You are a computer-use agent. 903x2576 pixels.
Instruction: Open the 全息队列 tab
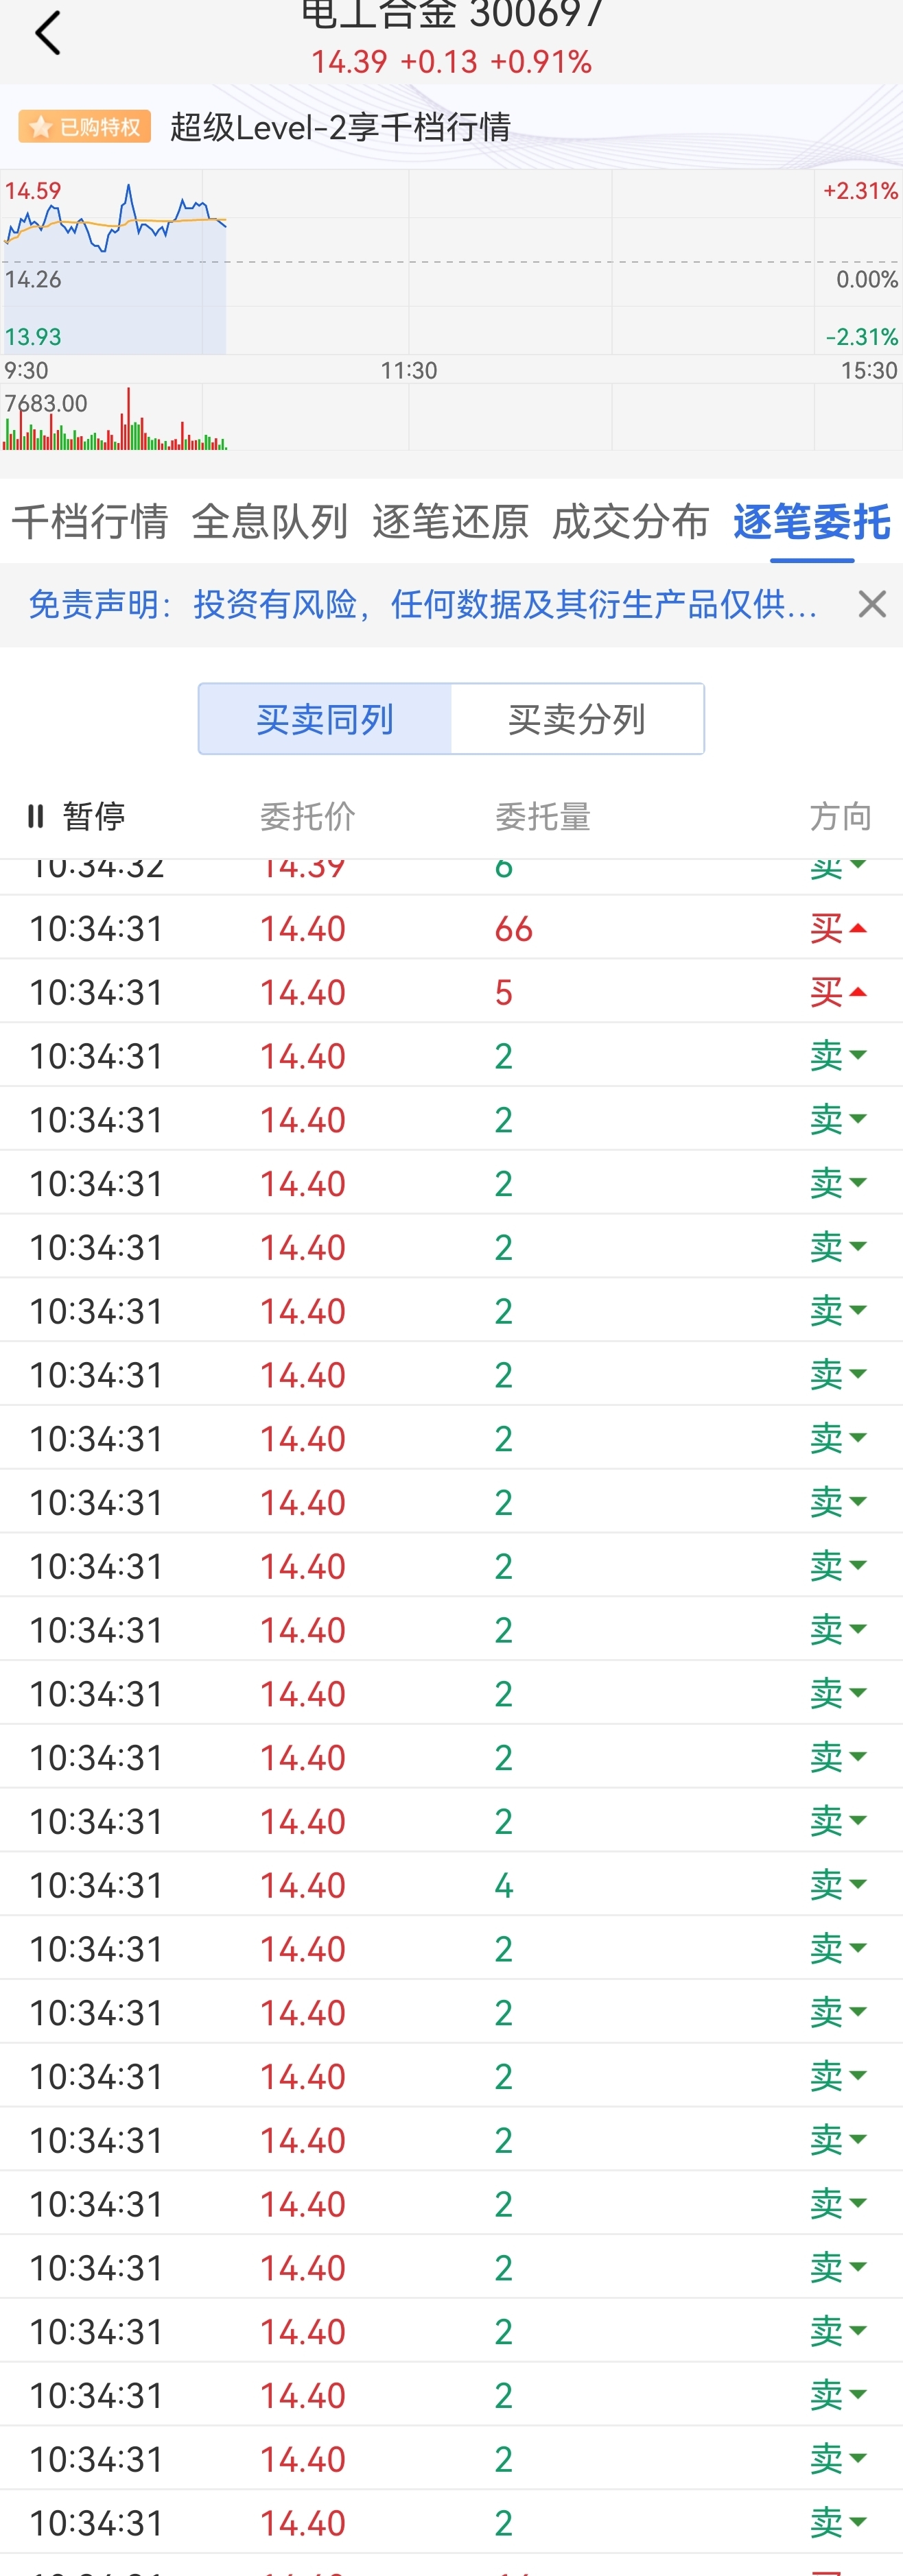(x=270, y=522)
